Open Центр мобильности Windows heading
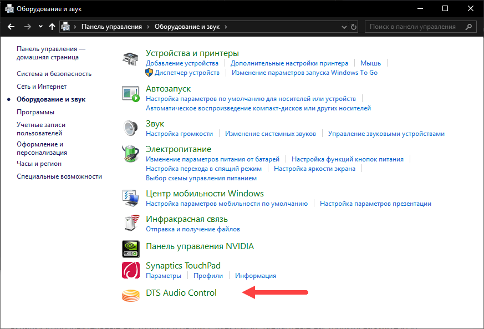 point(205,194)
